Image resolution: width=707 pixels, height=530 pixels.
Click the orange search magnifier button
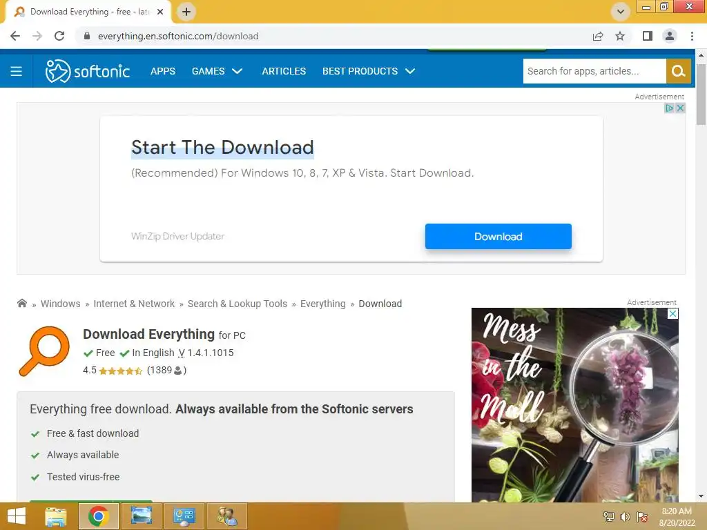click(678, 71)
